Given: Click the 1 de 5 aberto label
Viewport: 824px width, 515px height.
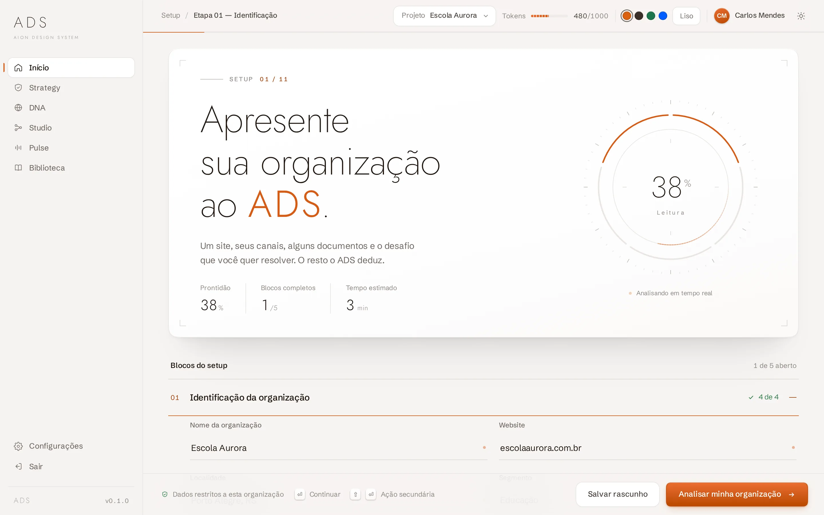Looking at the screenshot, I should (x=775, y=365).
